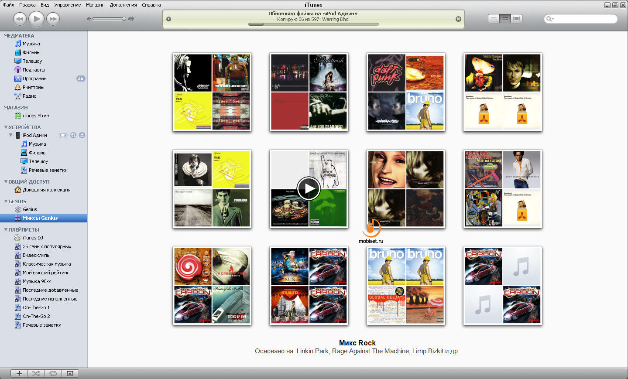The width and height of the screenshot is (628, 379).
Task: Open the Подкасты library icon
Action: tap(18, 70)
